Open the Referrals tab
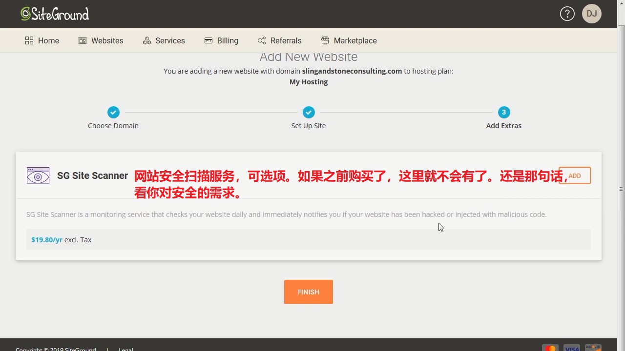The image size is (625, 351). coord(280,40)
